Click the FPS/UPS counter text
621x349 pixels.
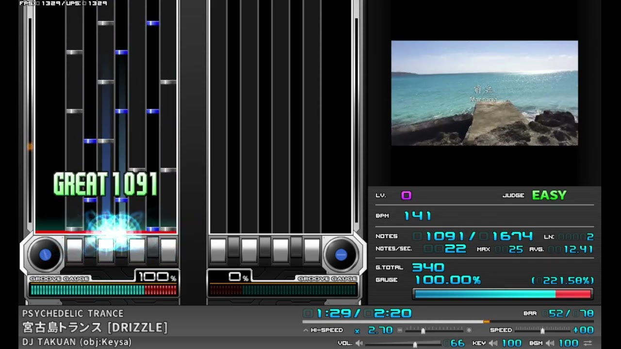(x=64, y=3)
